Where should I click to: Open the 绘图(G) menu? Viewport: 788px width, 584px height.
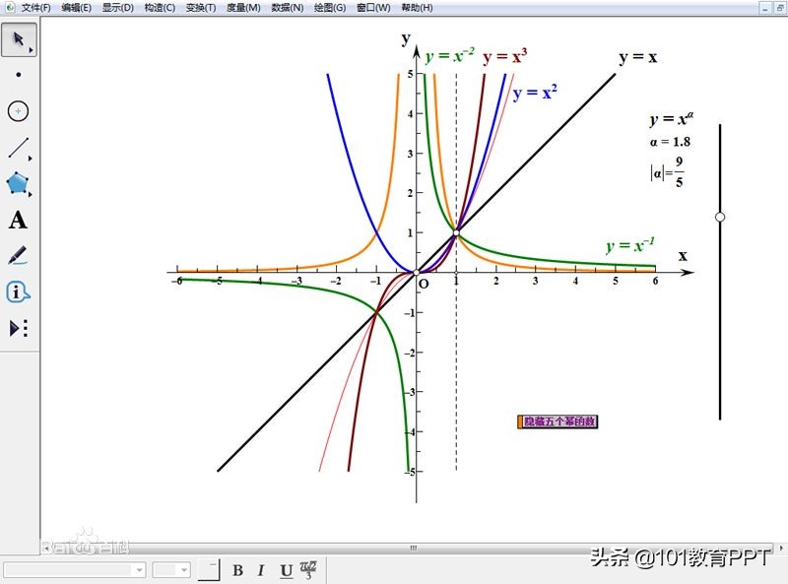coord(330,8)
